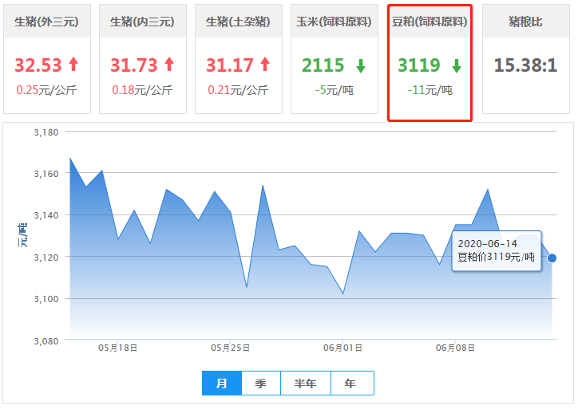This screenshot has height=409, width=578.
Task: Switch chart to 半年 (half-year) range
Action: 306,383
